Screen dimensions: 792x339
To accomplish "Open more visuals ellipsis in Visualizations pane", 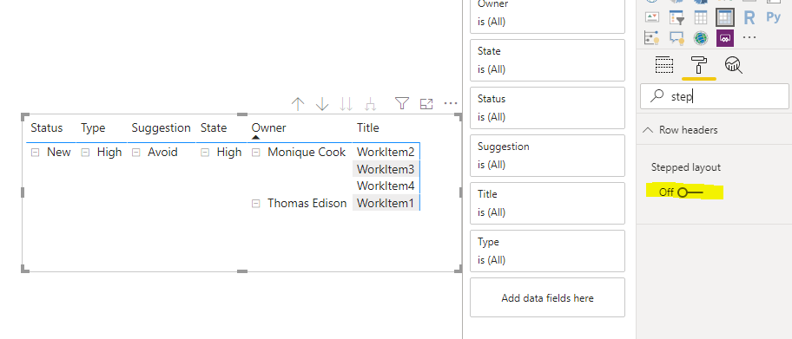I will coord(749,37).
